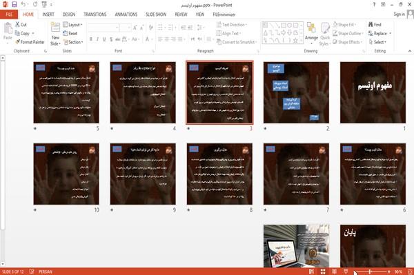Open the Section dropdown menu
Viewport: 414px width, 275px height.
pos(73,42)
